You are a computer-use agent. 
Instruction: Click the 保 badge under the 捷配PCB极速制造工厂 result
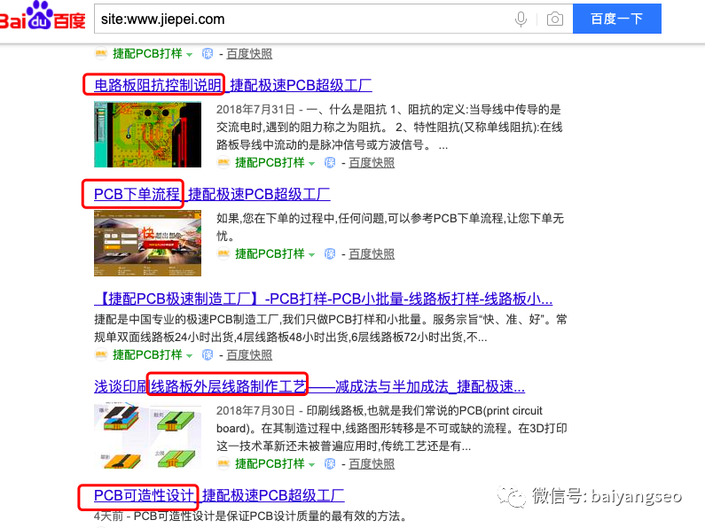(x=208, y=354)
